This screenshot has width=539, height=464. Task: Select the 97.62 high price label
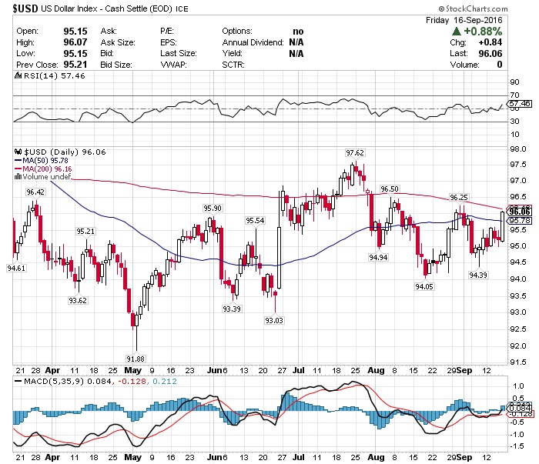(355, 152)
